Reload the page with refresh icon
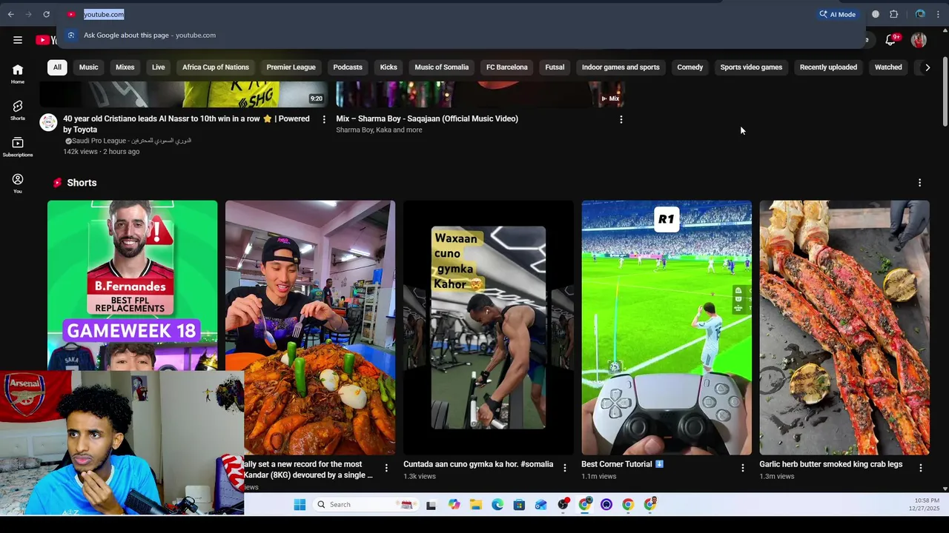This screenshot has width=949, height=533. pos(46,14)
